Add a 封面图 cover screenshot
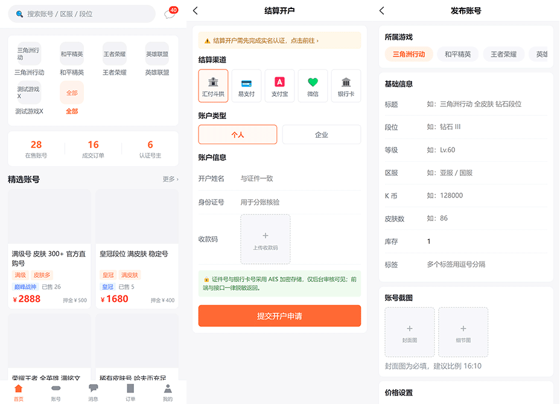The image size is (560, 404). click(410, 332)
